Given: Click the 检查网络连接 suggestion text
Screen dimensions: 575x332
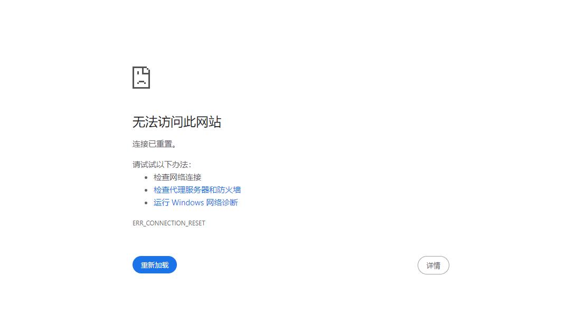Looking at the screenshot, I should click(177, 177).
